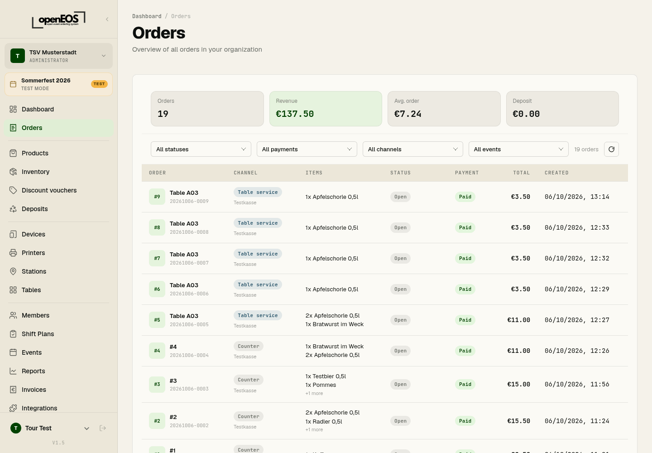The width and height of the screenshot is (652, 453).
Task: Select the Sommerfest 2026 test event card
Action: tap(58, 84)
